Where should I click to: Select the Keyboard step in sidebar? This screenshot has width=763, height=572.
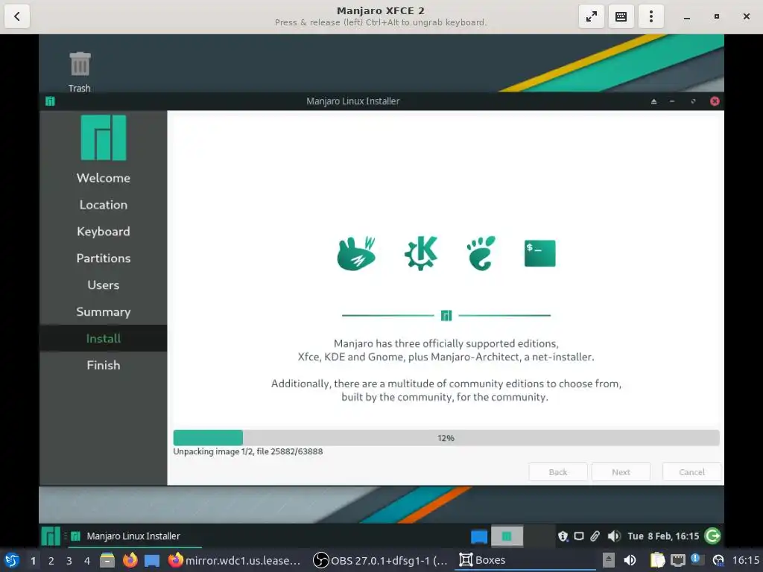[103, 232]
